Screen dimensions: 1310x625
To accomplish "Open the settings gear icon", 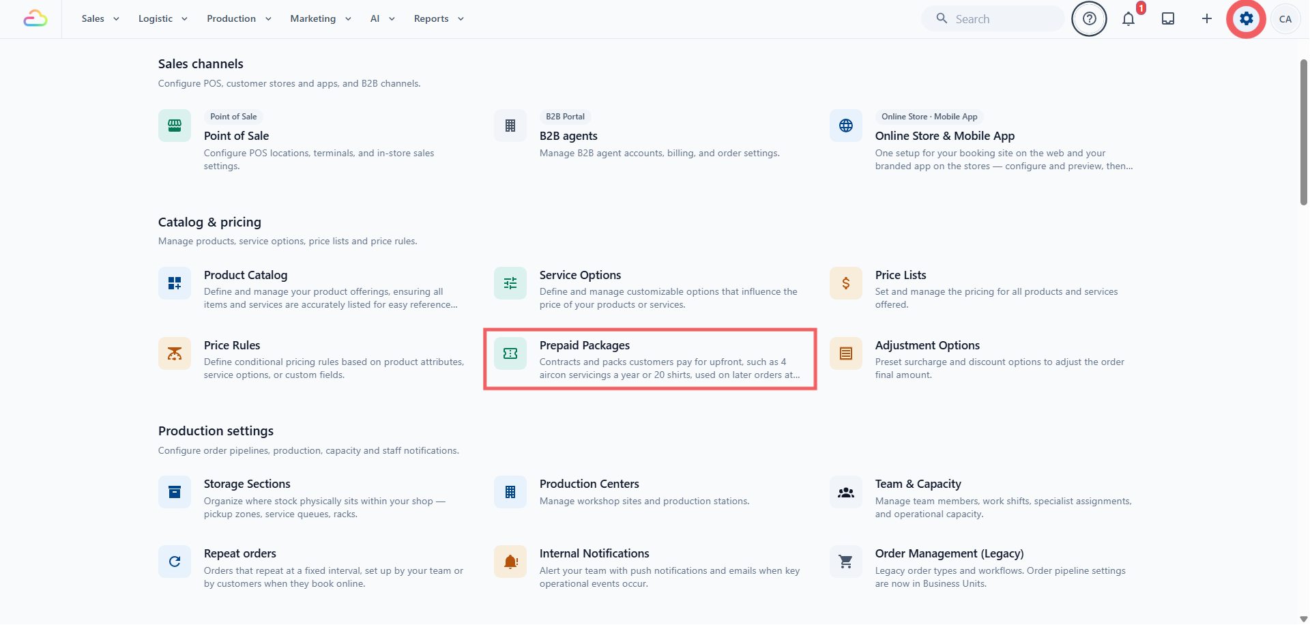I will point(1246,19).
